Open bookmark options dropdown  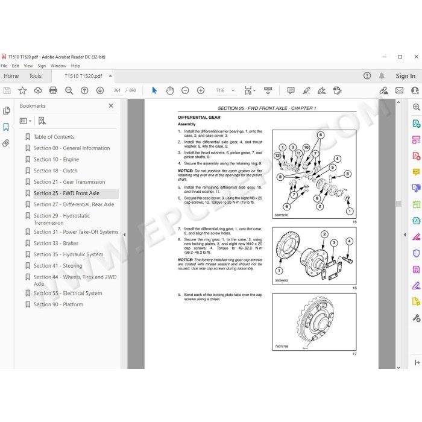[x=25, y=121]
